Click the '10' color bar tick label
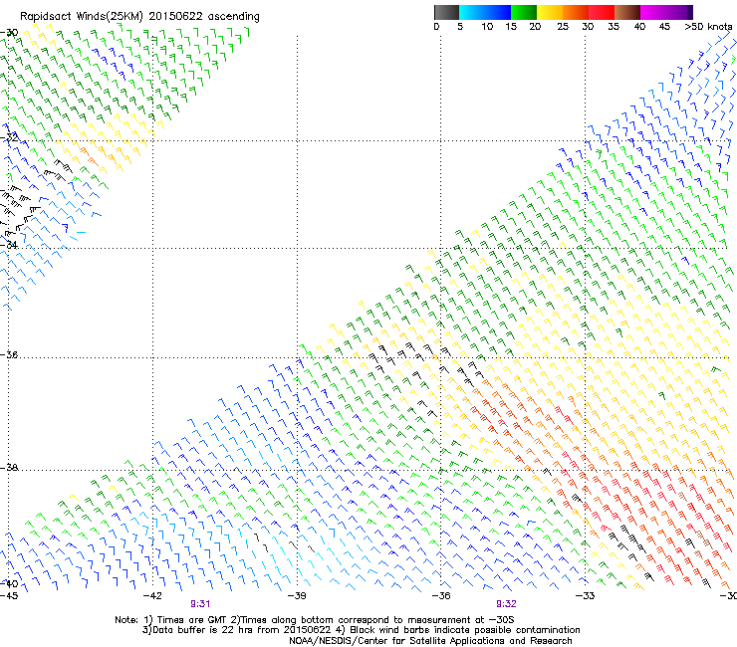 click(x=487, y=27)
